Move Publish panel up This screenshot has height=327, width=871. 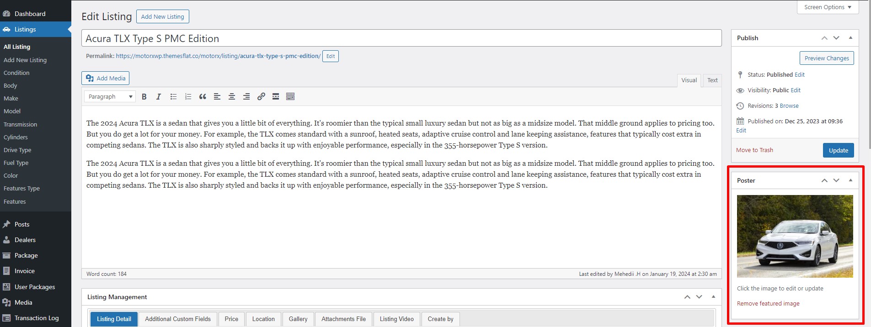(x=824, y=38)
